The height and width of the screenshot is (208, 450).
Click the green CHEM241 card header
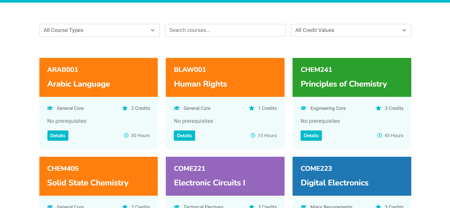352,77
